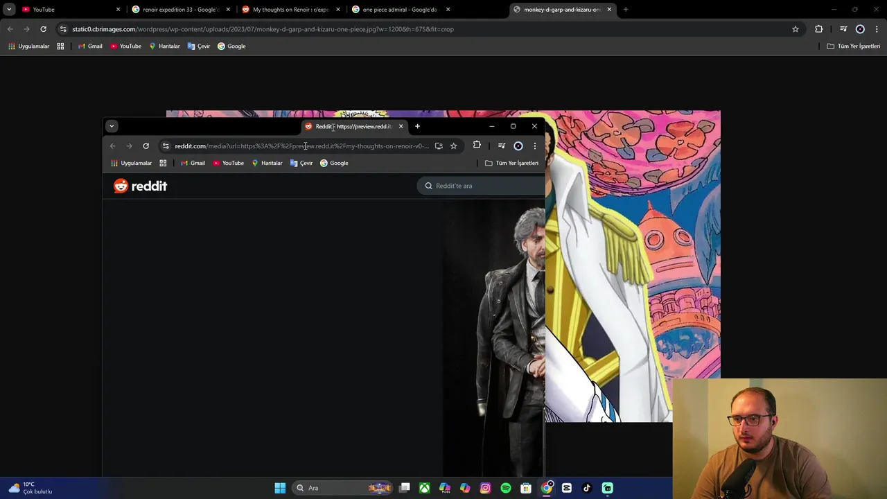Open TikTok from the taskbar
The image size is (887, 499).
pos(587,488)
